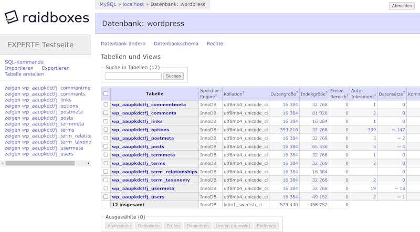This screenshot has width=420, height=232.
Task: Click the Entfernen button
Action: 267,226
